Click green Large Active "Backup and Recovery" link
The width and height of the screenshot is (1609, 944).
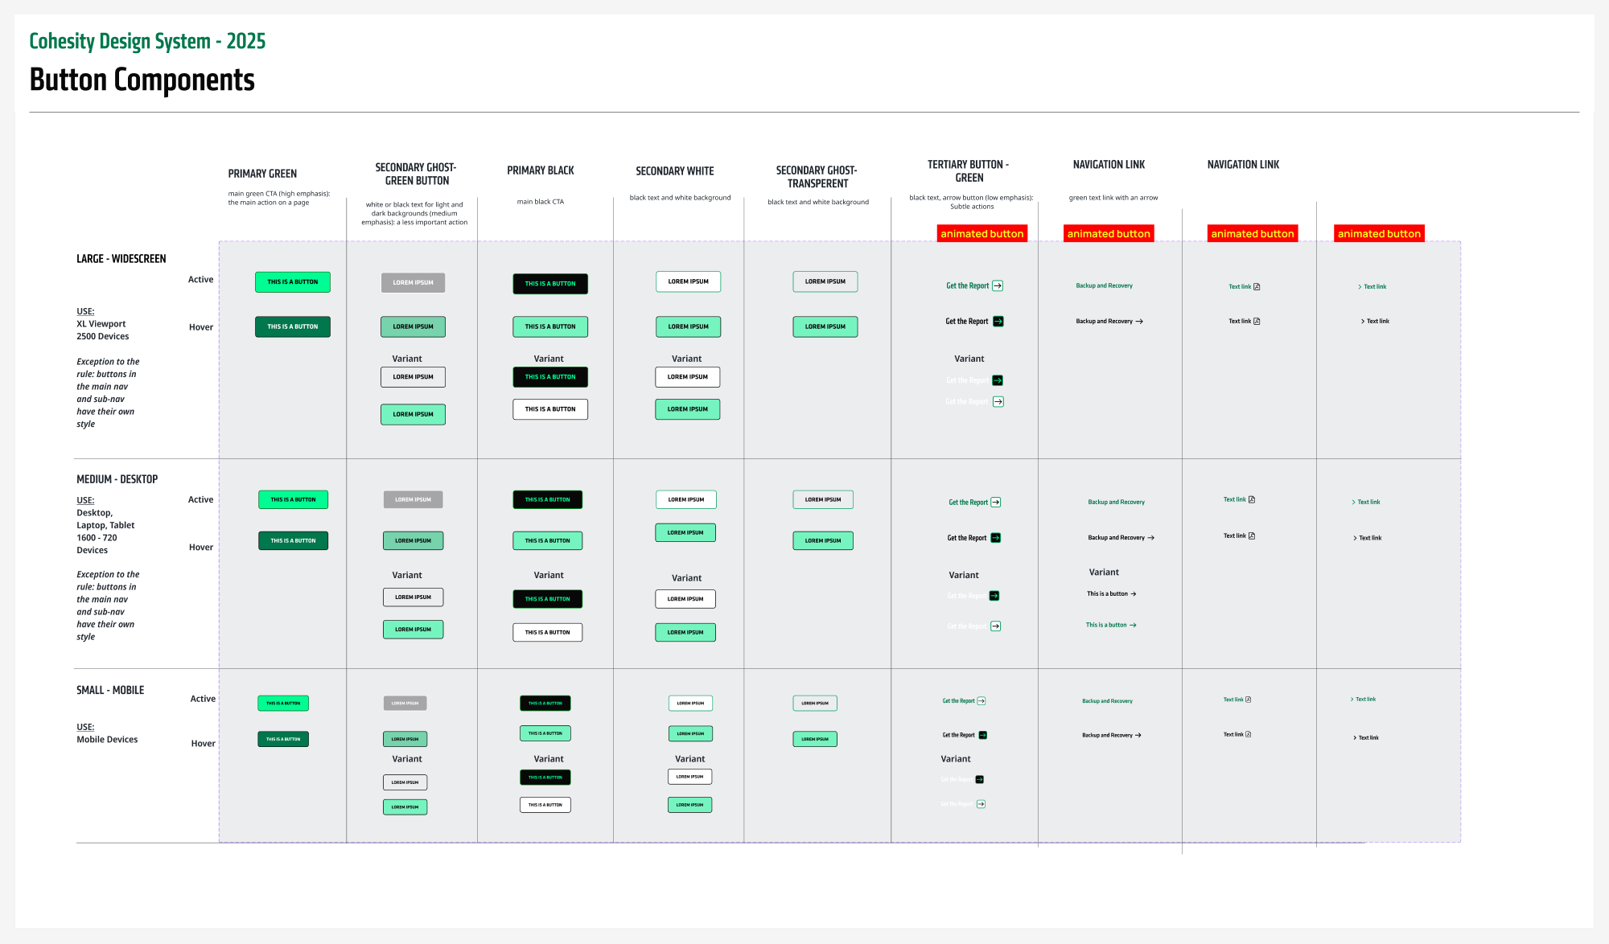(x=1104, y=285)
